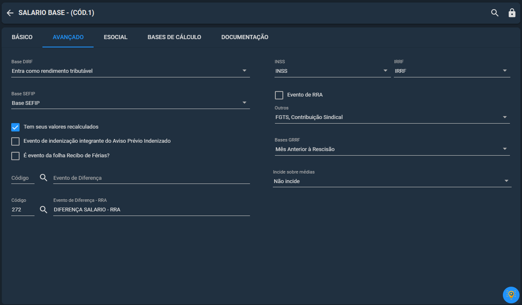Expand the Outros dropdown with FGTS value
Viewport: 522px width, 305px height.
[x=392, y=117]
